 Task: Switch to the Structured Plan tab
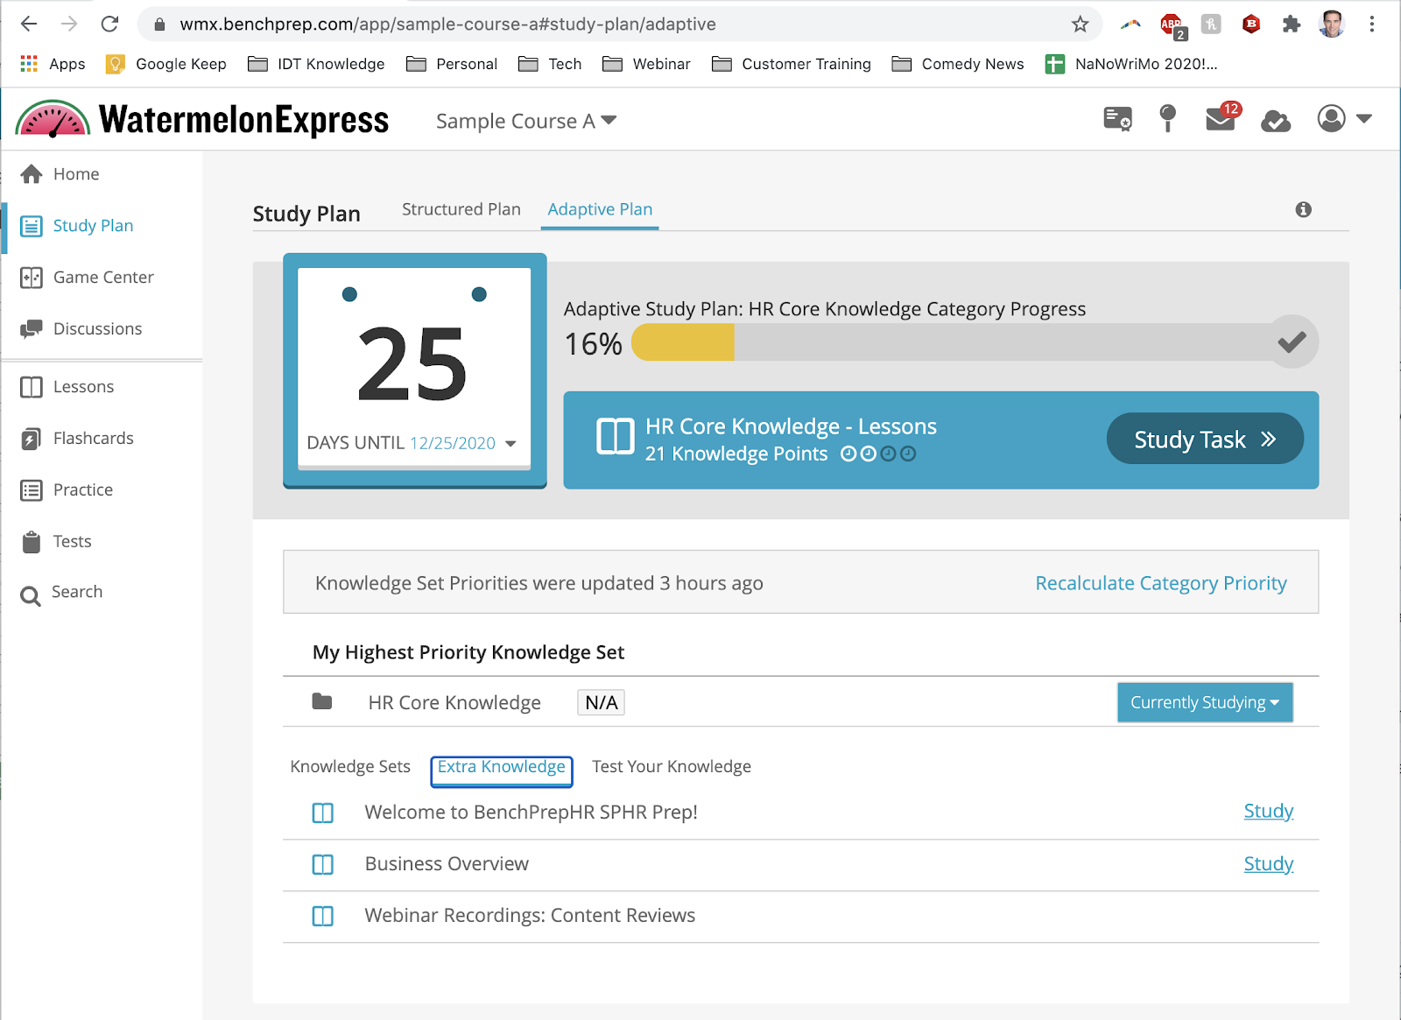pos(461,209)
